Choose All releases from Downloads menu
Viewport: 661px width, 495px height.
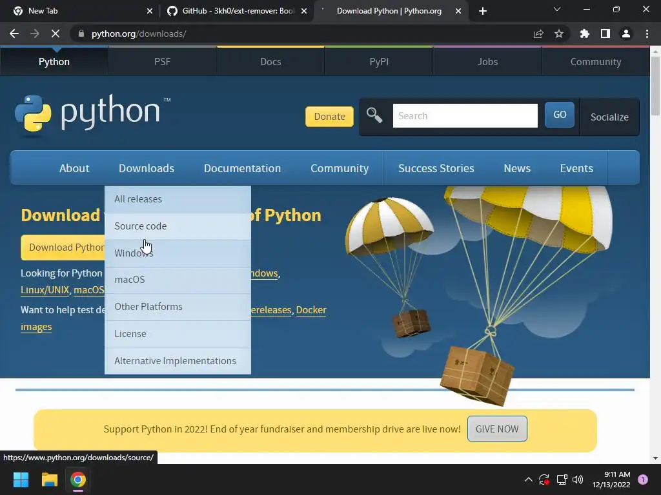[x=178, y=199]
